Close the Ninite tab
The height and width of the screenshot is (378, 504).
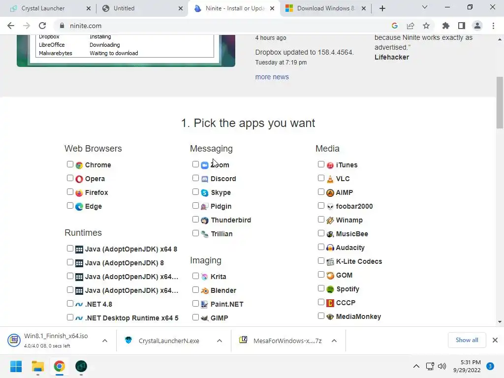click(272, 8)
